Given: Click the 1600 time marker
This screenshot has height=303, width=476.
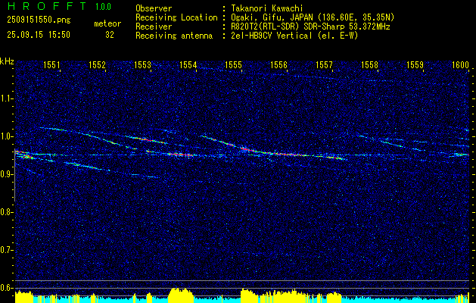Looking at the screenshot, I should point(460,64).
